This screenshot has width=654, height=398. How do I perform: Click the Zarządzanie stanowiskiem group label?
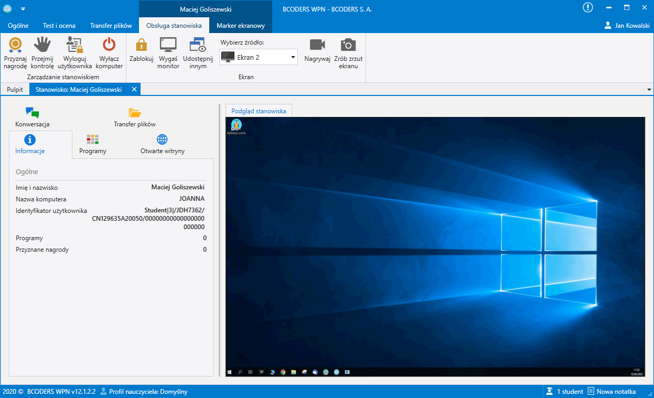(x=63, y=77)
